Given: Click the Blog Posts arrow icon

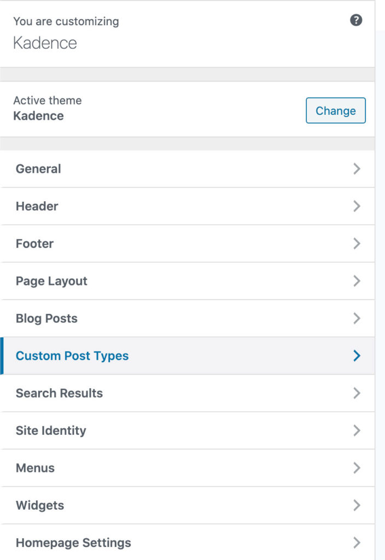Looking at the screenshot, I should [357, 318].
